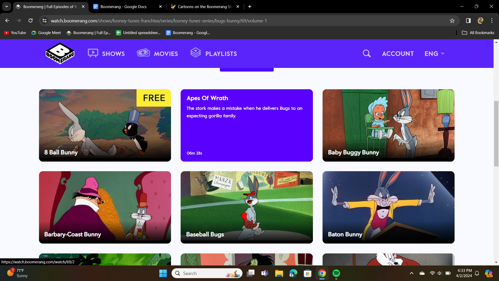The image size is (499, 281).
Task: Open network sound battery quick settings
Action: point(440,273)
